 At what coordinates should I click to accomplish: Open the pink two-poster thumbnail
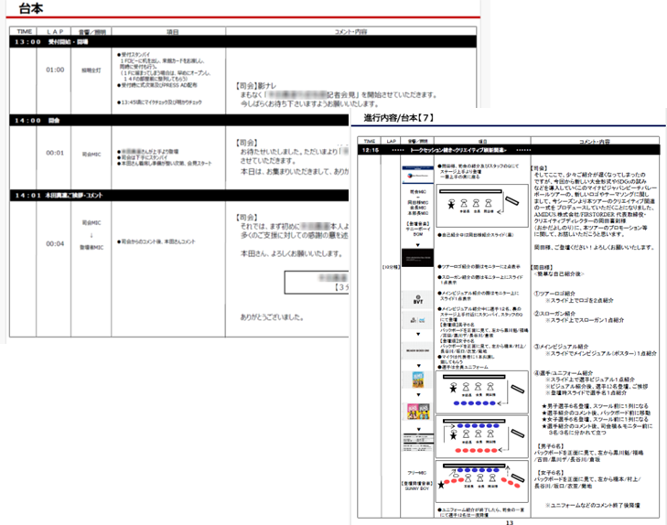tap(418, 412)
